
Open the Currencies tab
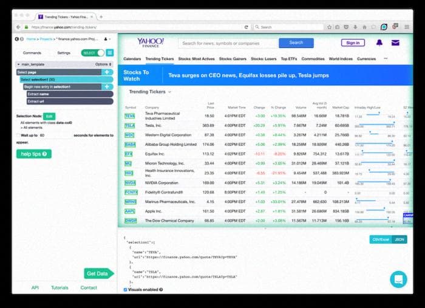(367, 59)
